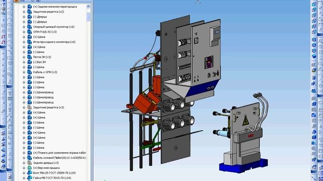Select Кабель силовой ПвВнг(А)-LS 1x630/50-6 row

60,158
